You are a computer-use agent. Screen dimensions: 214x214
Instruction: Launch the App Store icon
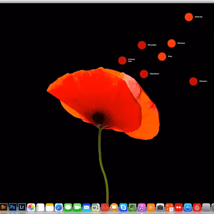[x=188, y=207]
